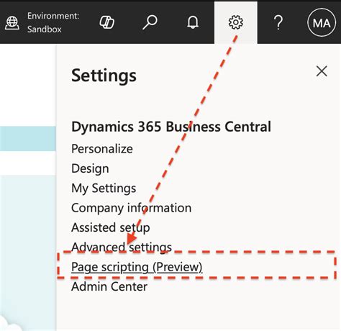Screen dimensions: 341x331
Task: Show notifications via the bell icon
Action: coord(193,22)
